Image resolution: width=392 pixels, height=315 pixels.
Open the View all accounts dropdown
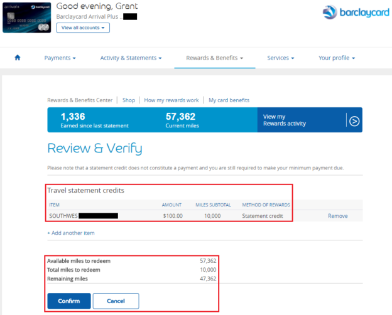tap(83, 28)
